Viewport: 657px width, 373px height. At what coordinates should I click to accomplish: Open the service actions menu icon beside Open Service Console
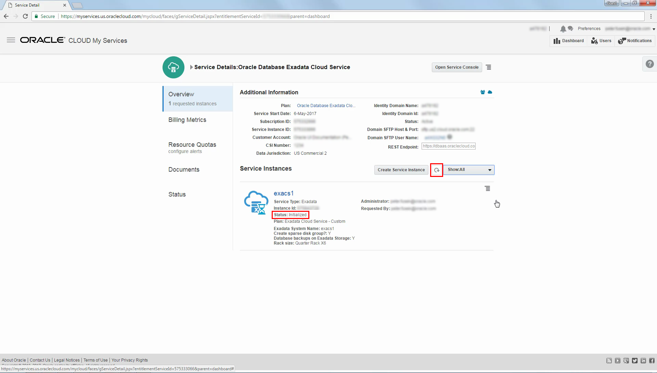[x=489, y=67]
